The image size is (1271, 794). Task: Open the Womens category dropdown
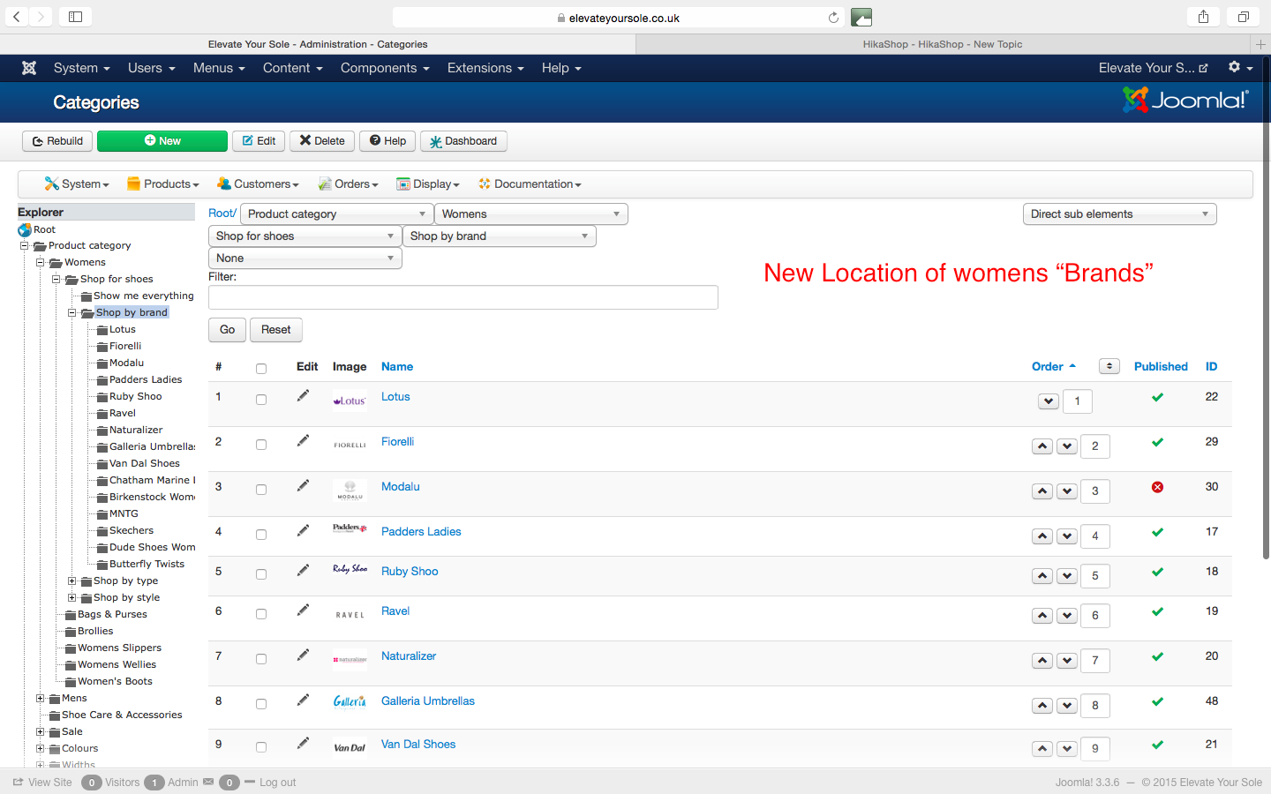(530, 214)
